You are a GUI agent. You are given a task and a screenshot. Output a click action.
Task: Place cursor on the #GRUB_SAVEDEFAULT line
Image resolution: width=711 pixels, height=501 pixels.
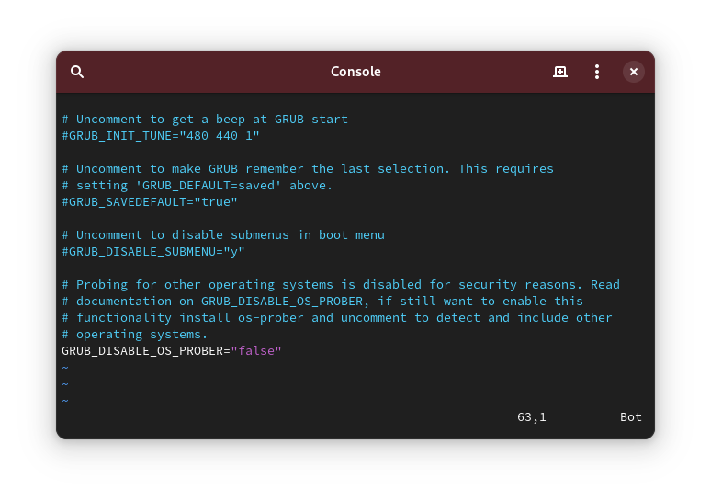[150, 202]
